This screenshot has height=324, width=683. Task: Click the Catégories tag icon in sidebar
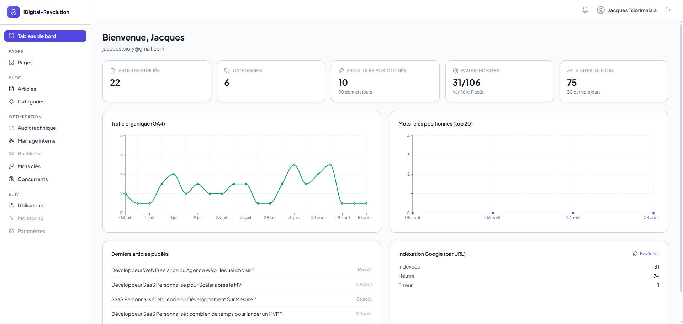[x=11, y=101]
